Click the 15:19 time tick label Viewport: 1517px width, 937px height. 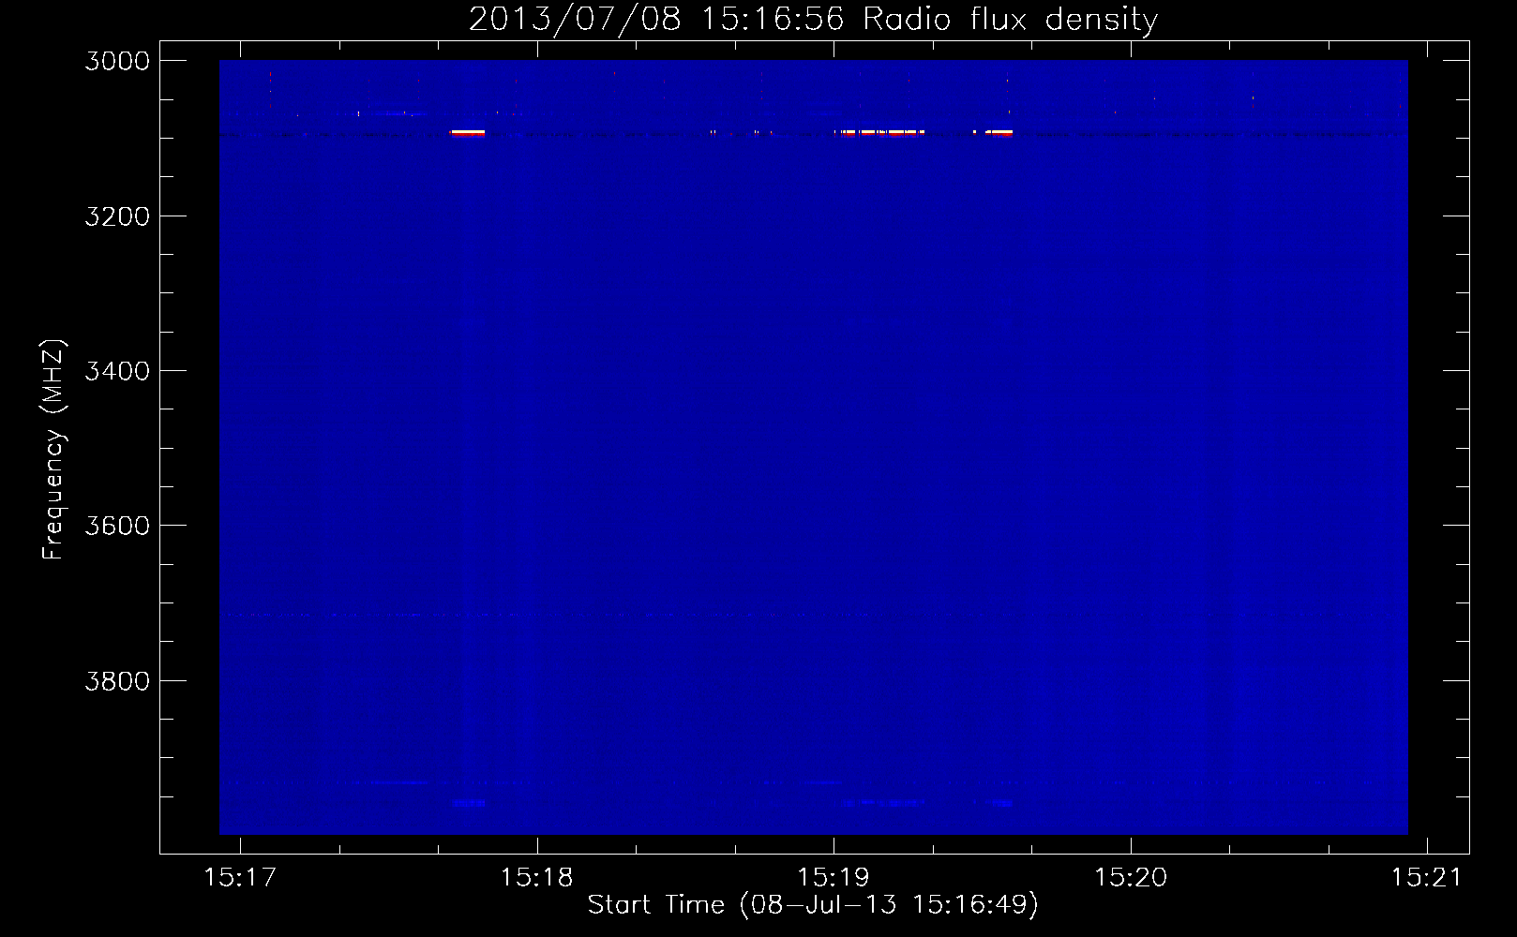pos(834,877)
